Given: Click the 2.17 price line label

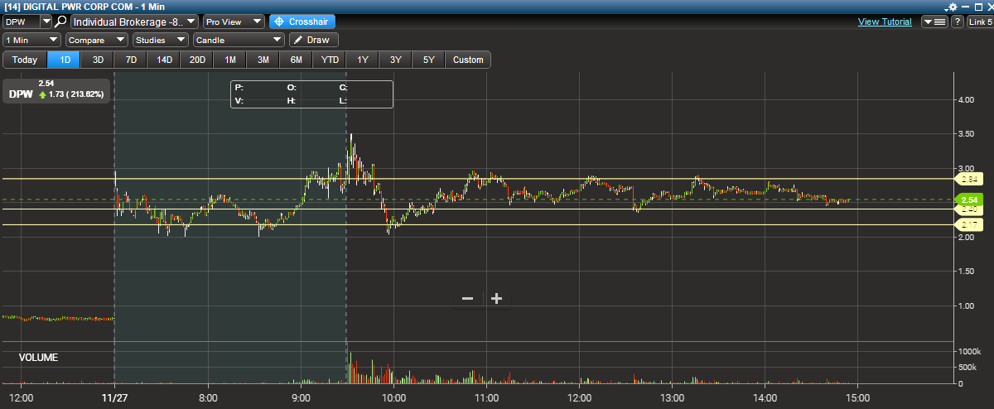Looking at the screenshot, I should 967,224.
